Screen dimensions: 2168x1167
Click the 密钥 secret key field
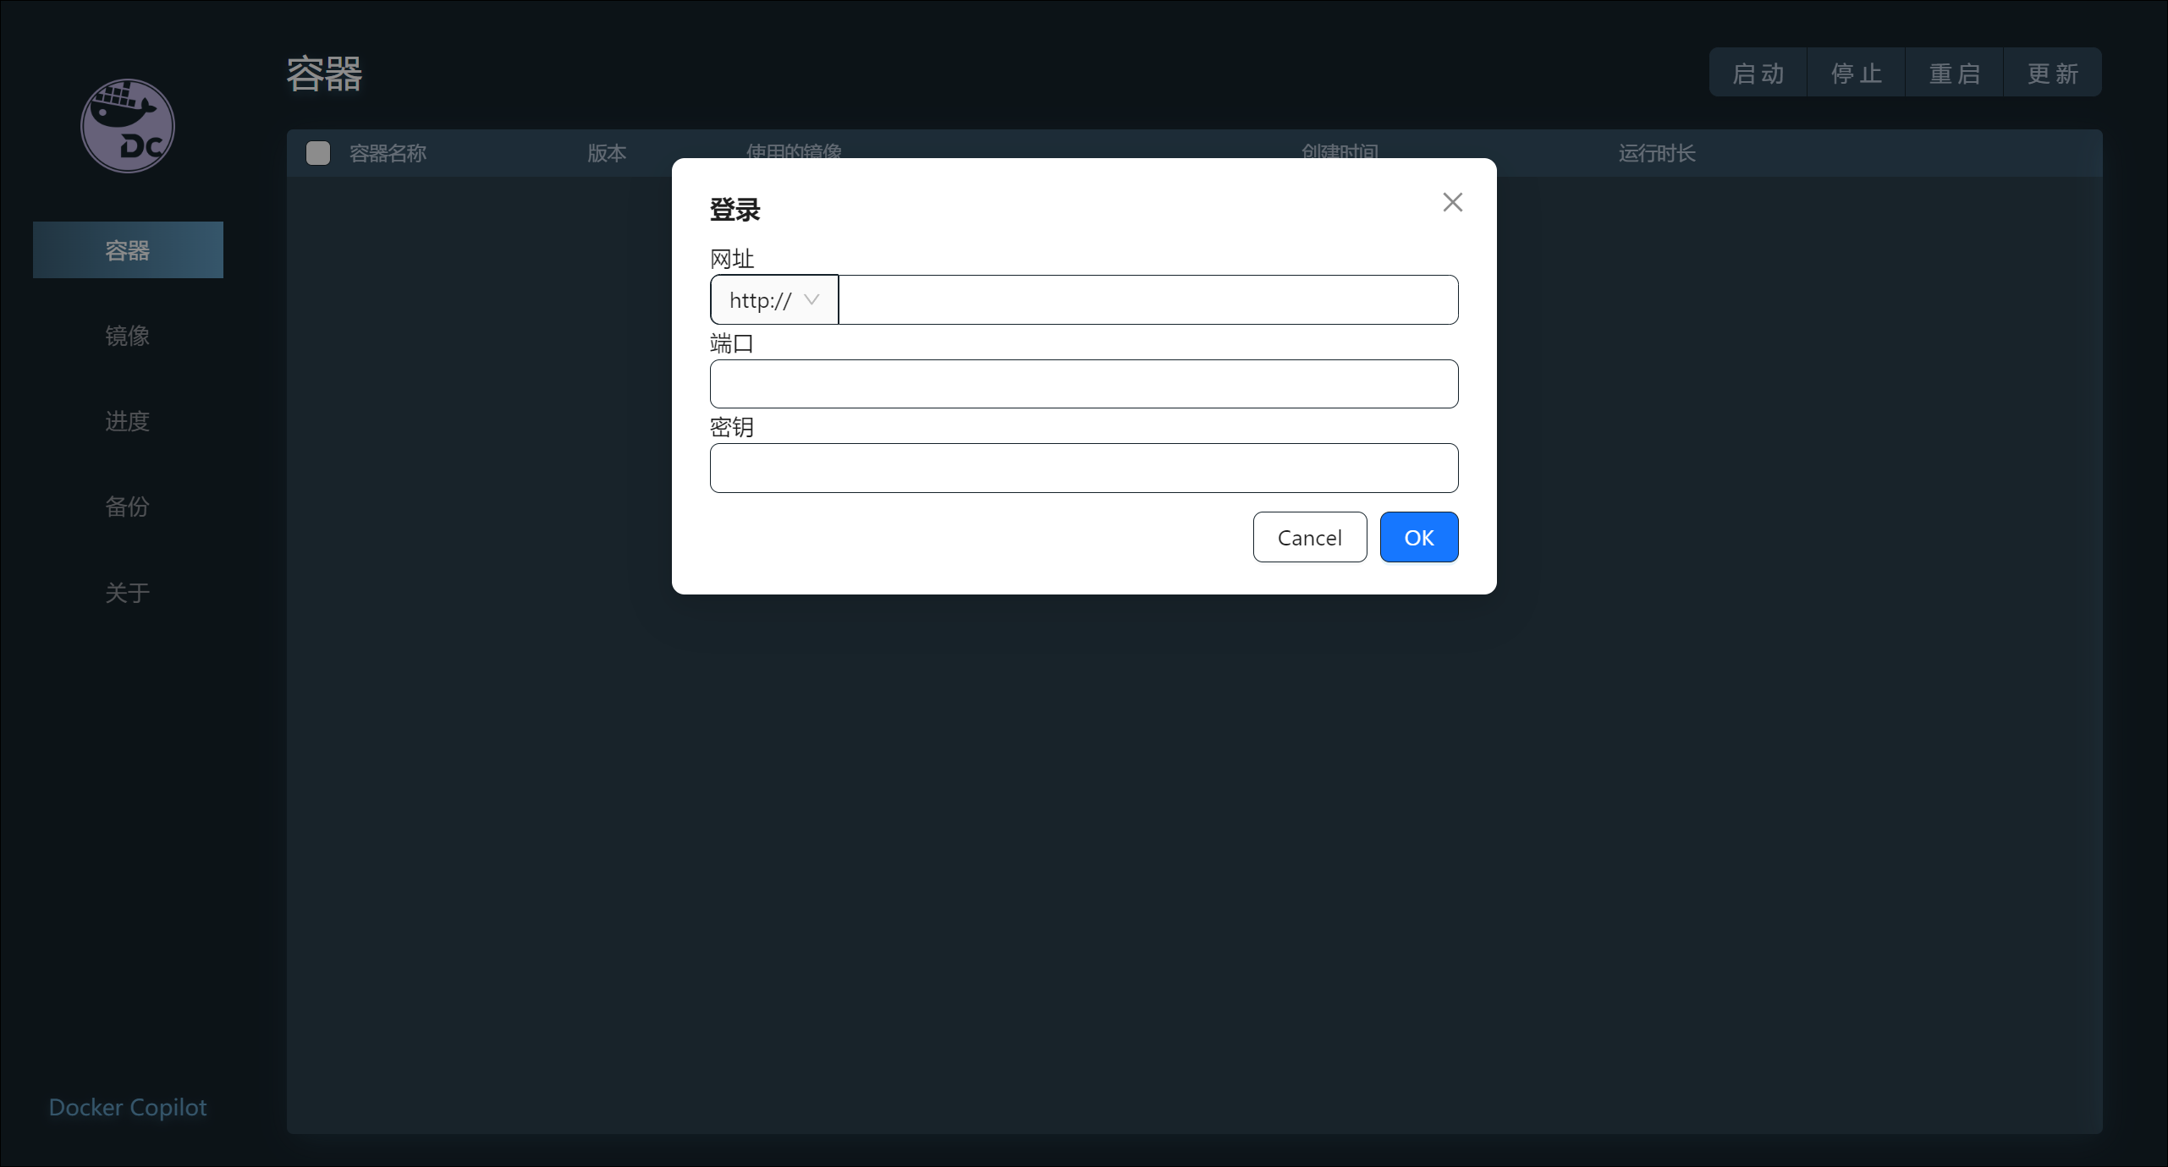(1083, 468)
